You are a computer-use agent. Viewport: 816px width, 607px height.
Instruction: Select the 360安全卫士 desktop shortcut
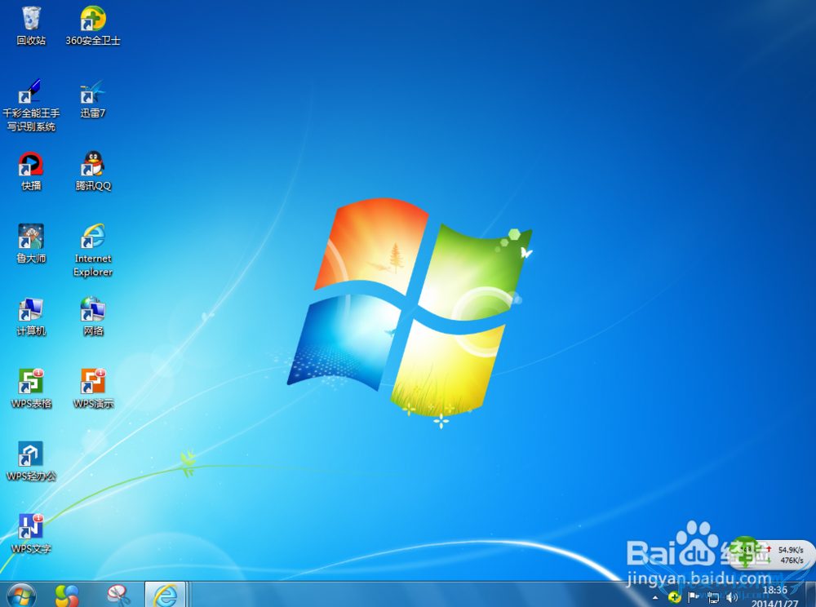[93, 20]
